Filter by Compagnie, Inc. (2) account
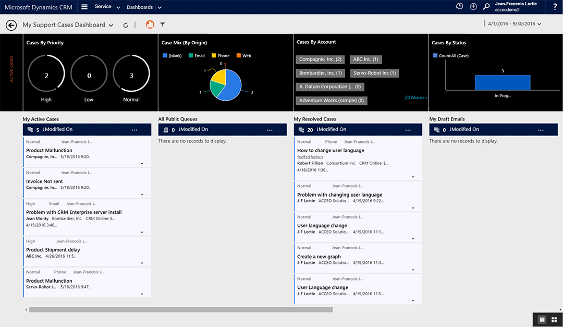This screenshot has height=327, width=563. [x=320, y=59]
